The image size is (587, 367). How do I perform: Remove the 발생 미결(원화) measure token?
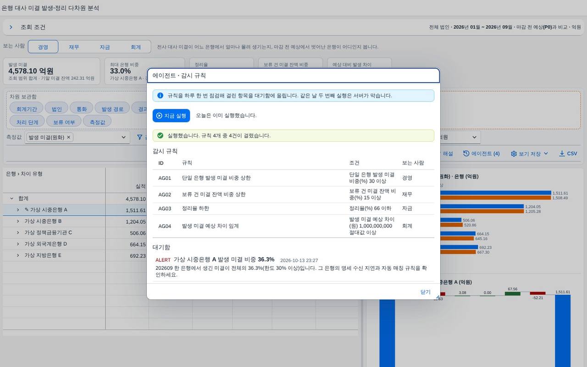(69, 137)
